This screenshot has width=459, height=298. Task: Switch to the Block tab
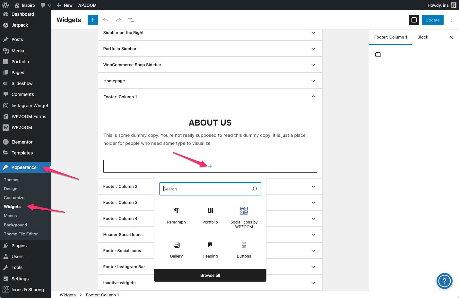(423, 37)
